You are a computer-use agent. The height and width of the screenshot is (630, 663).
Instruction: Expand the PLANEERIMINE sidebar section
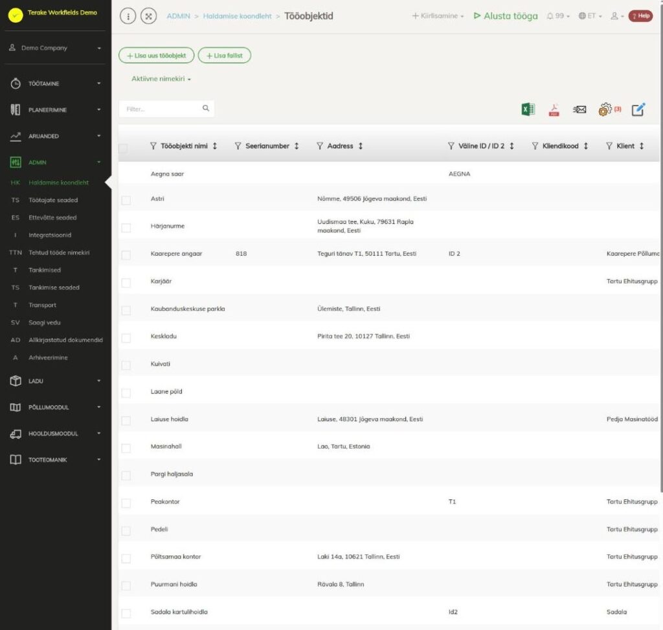tap(56, 110)
